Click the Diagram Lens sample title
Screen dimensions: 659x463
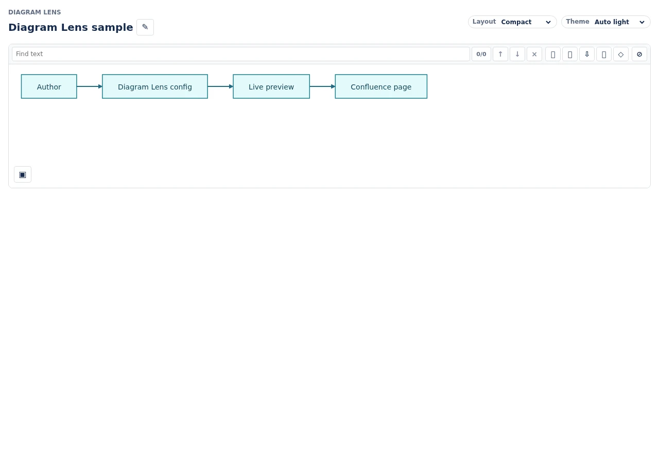pyautogui.click(x=71, y=27)
